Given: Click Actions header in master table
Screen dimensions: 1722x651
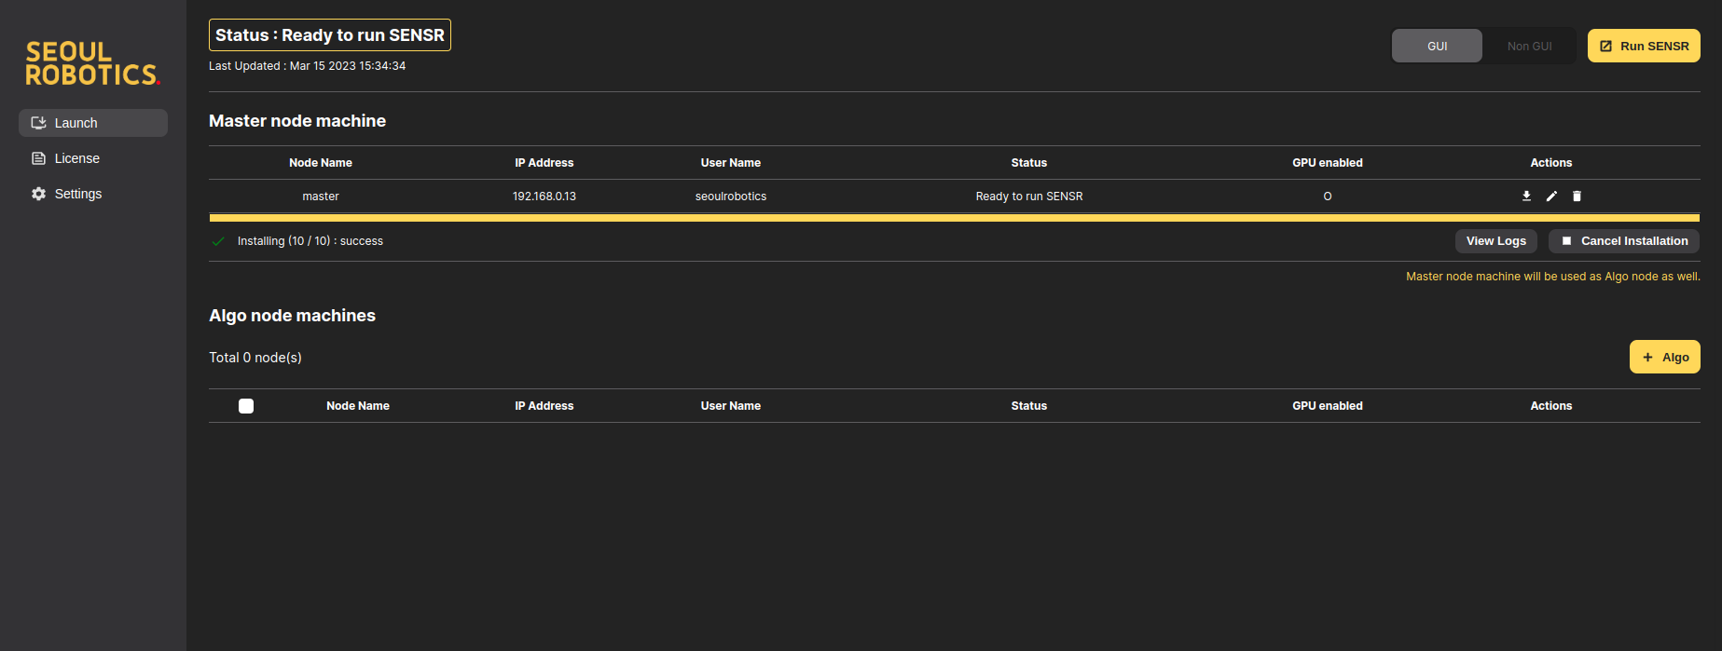Looking at the screenshot, I should coord(1551,163).
